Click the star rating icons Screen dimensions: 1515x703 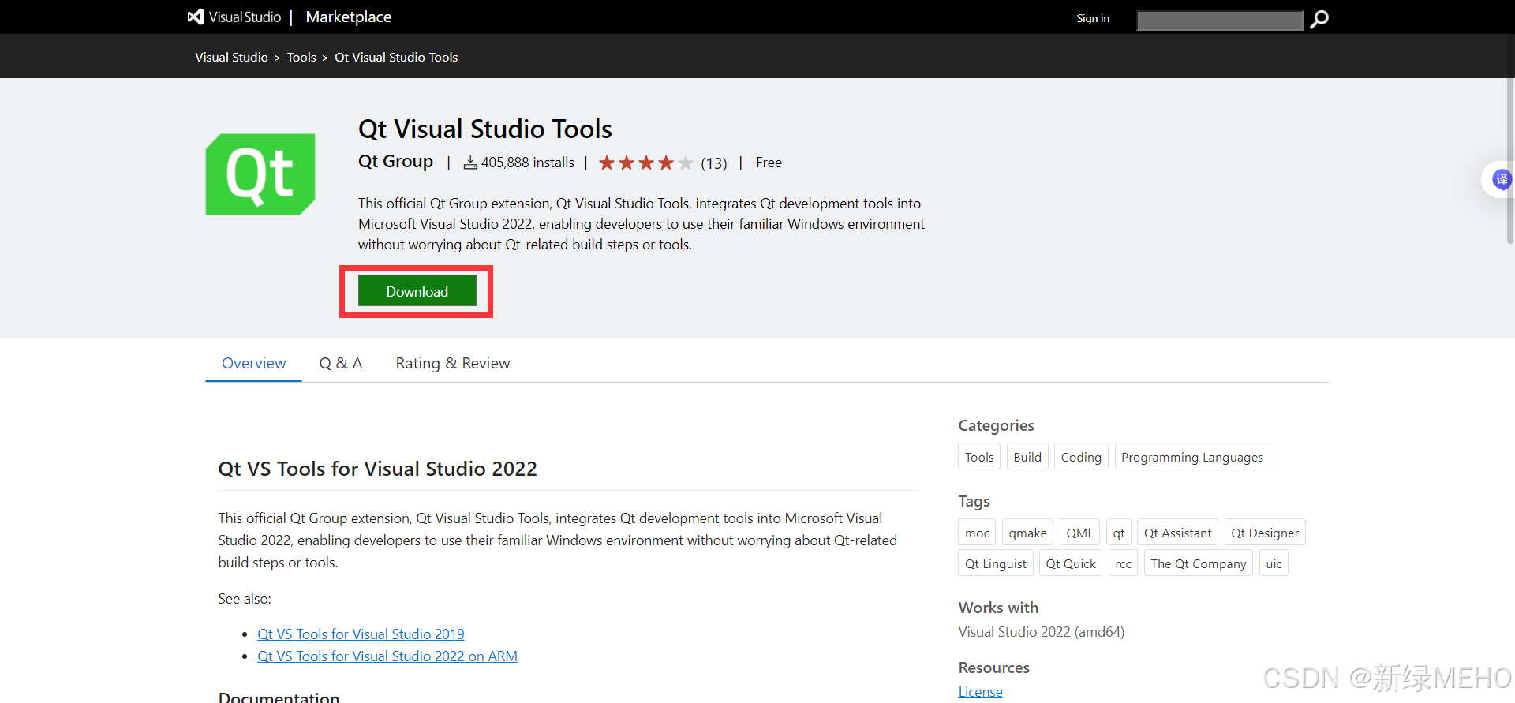click(x=646, y=163)
